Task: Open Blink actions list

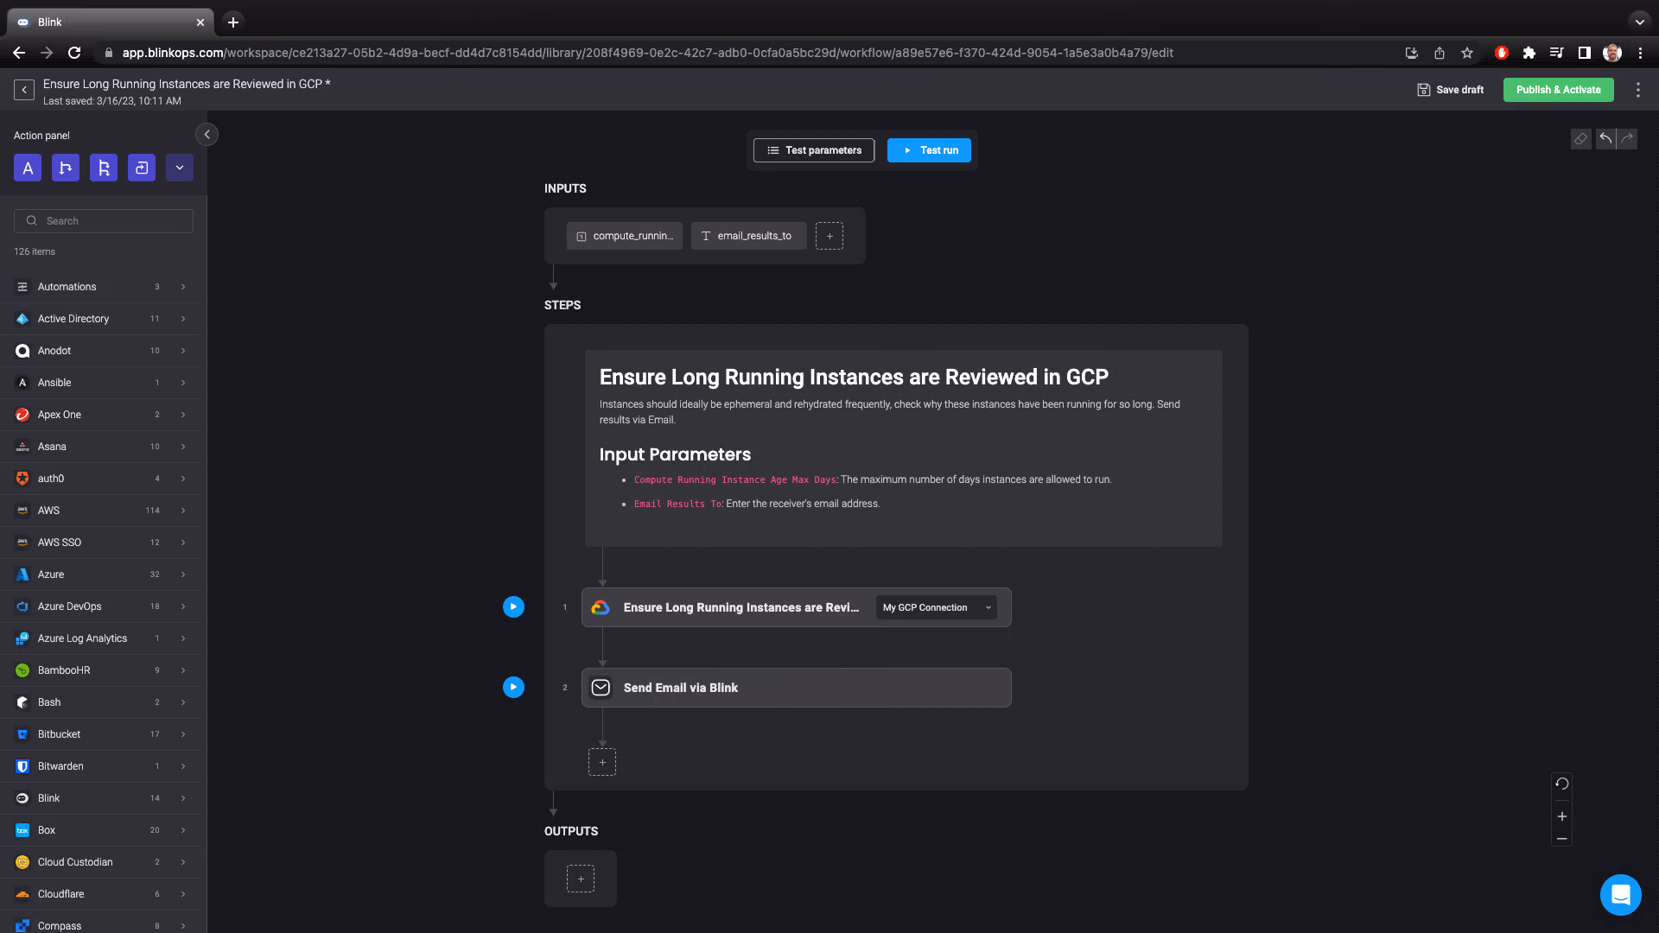Action: tap(100, 798)
